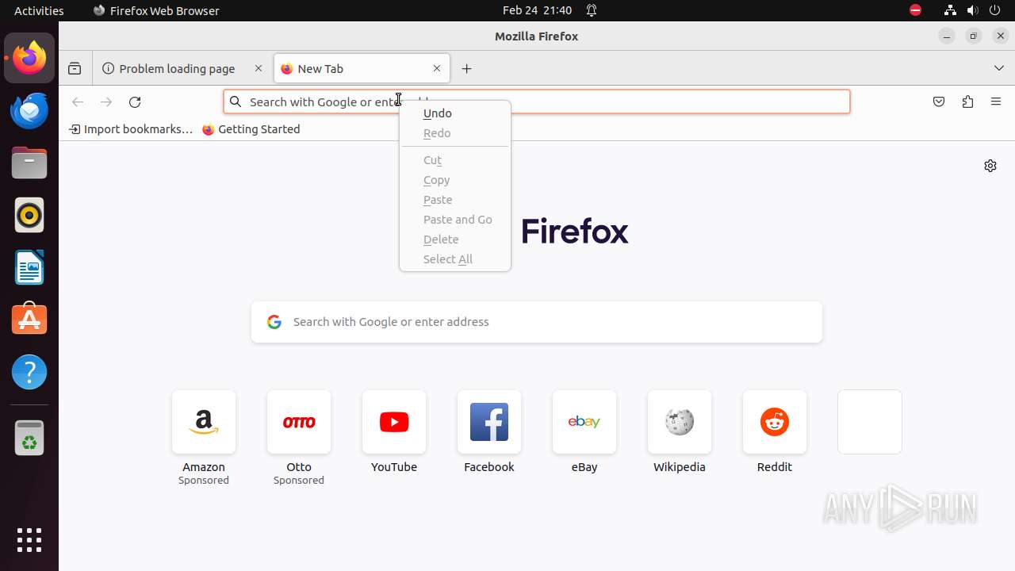
Task: Maximize the Firefox window
Action: click(x=974, y=36)
